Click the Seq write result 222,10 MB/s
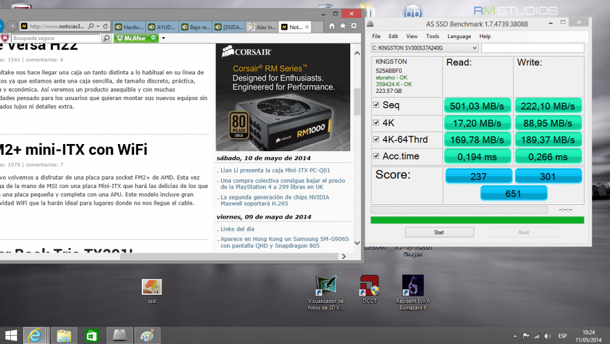The height and width of the screenshot is (344, 610). pos(548,106)
